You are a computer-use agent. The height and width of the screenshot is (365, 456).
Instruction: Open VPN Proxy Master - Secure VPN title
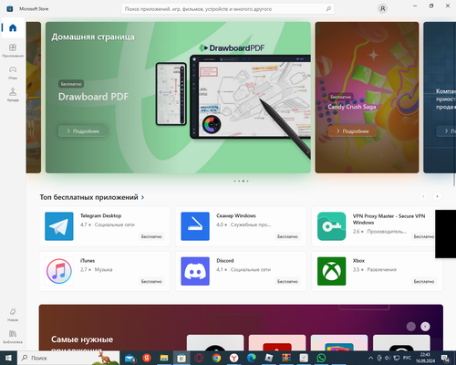tap(389, 219)
